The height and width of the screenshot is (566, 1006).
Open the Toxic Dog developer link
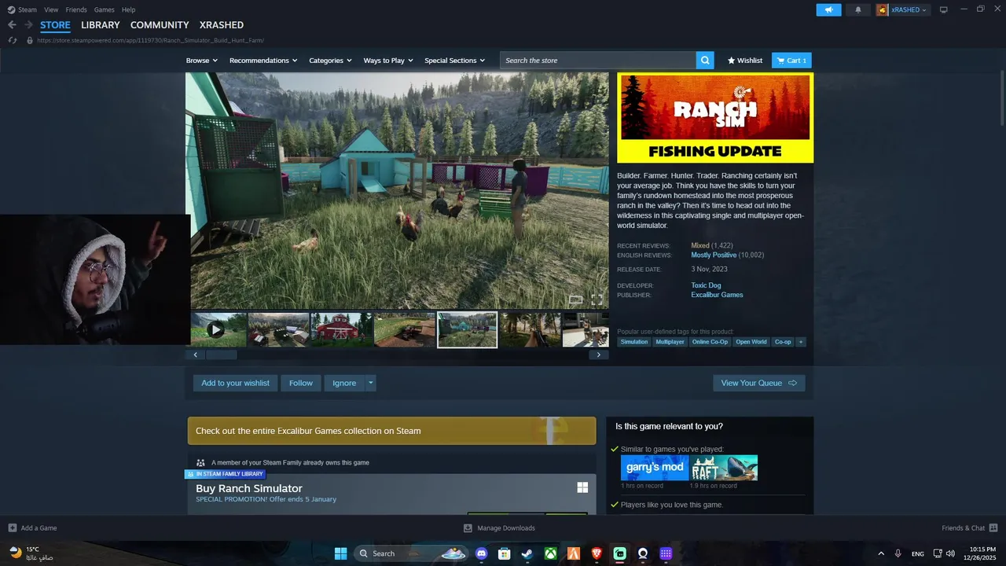click(706, 285)
